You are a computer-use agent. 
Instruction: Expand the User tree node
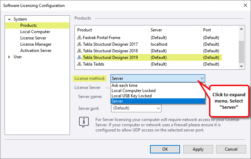click(x=9, y=57)
